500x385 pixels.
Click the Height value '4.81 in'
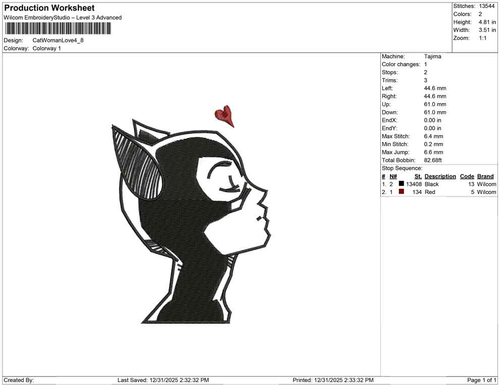(487, 22)
